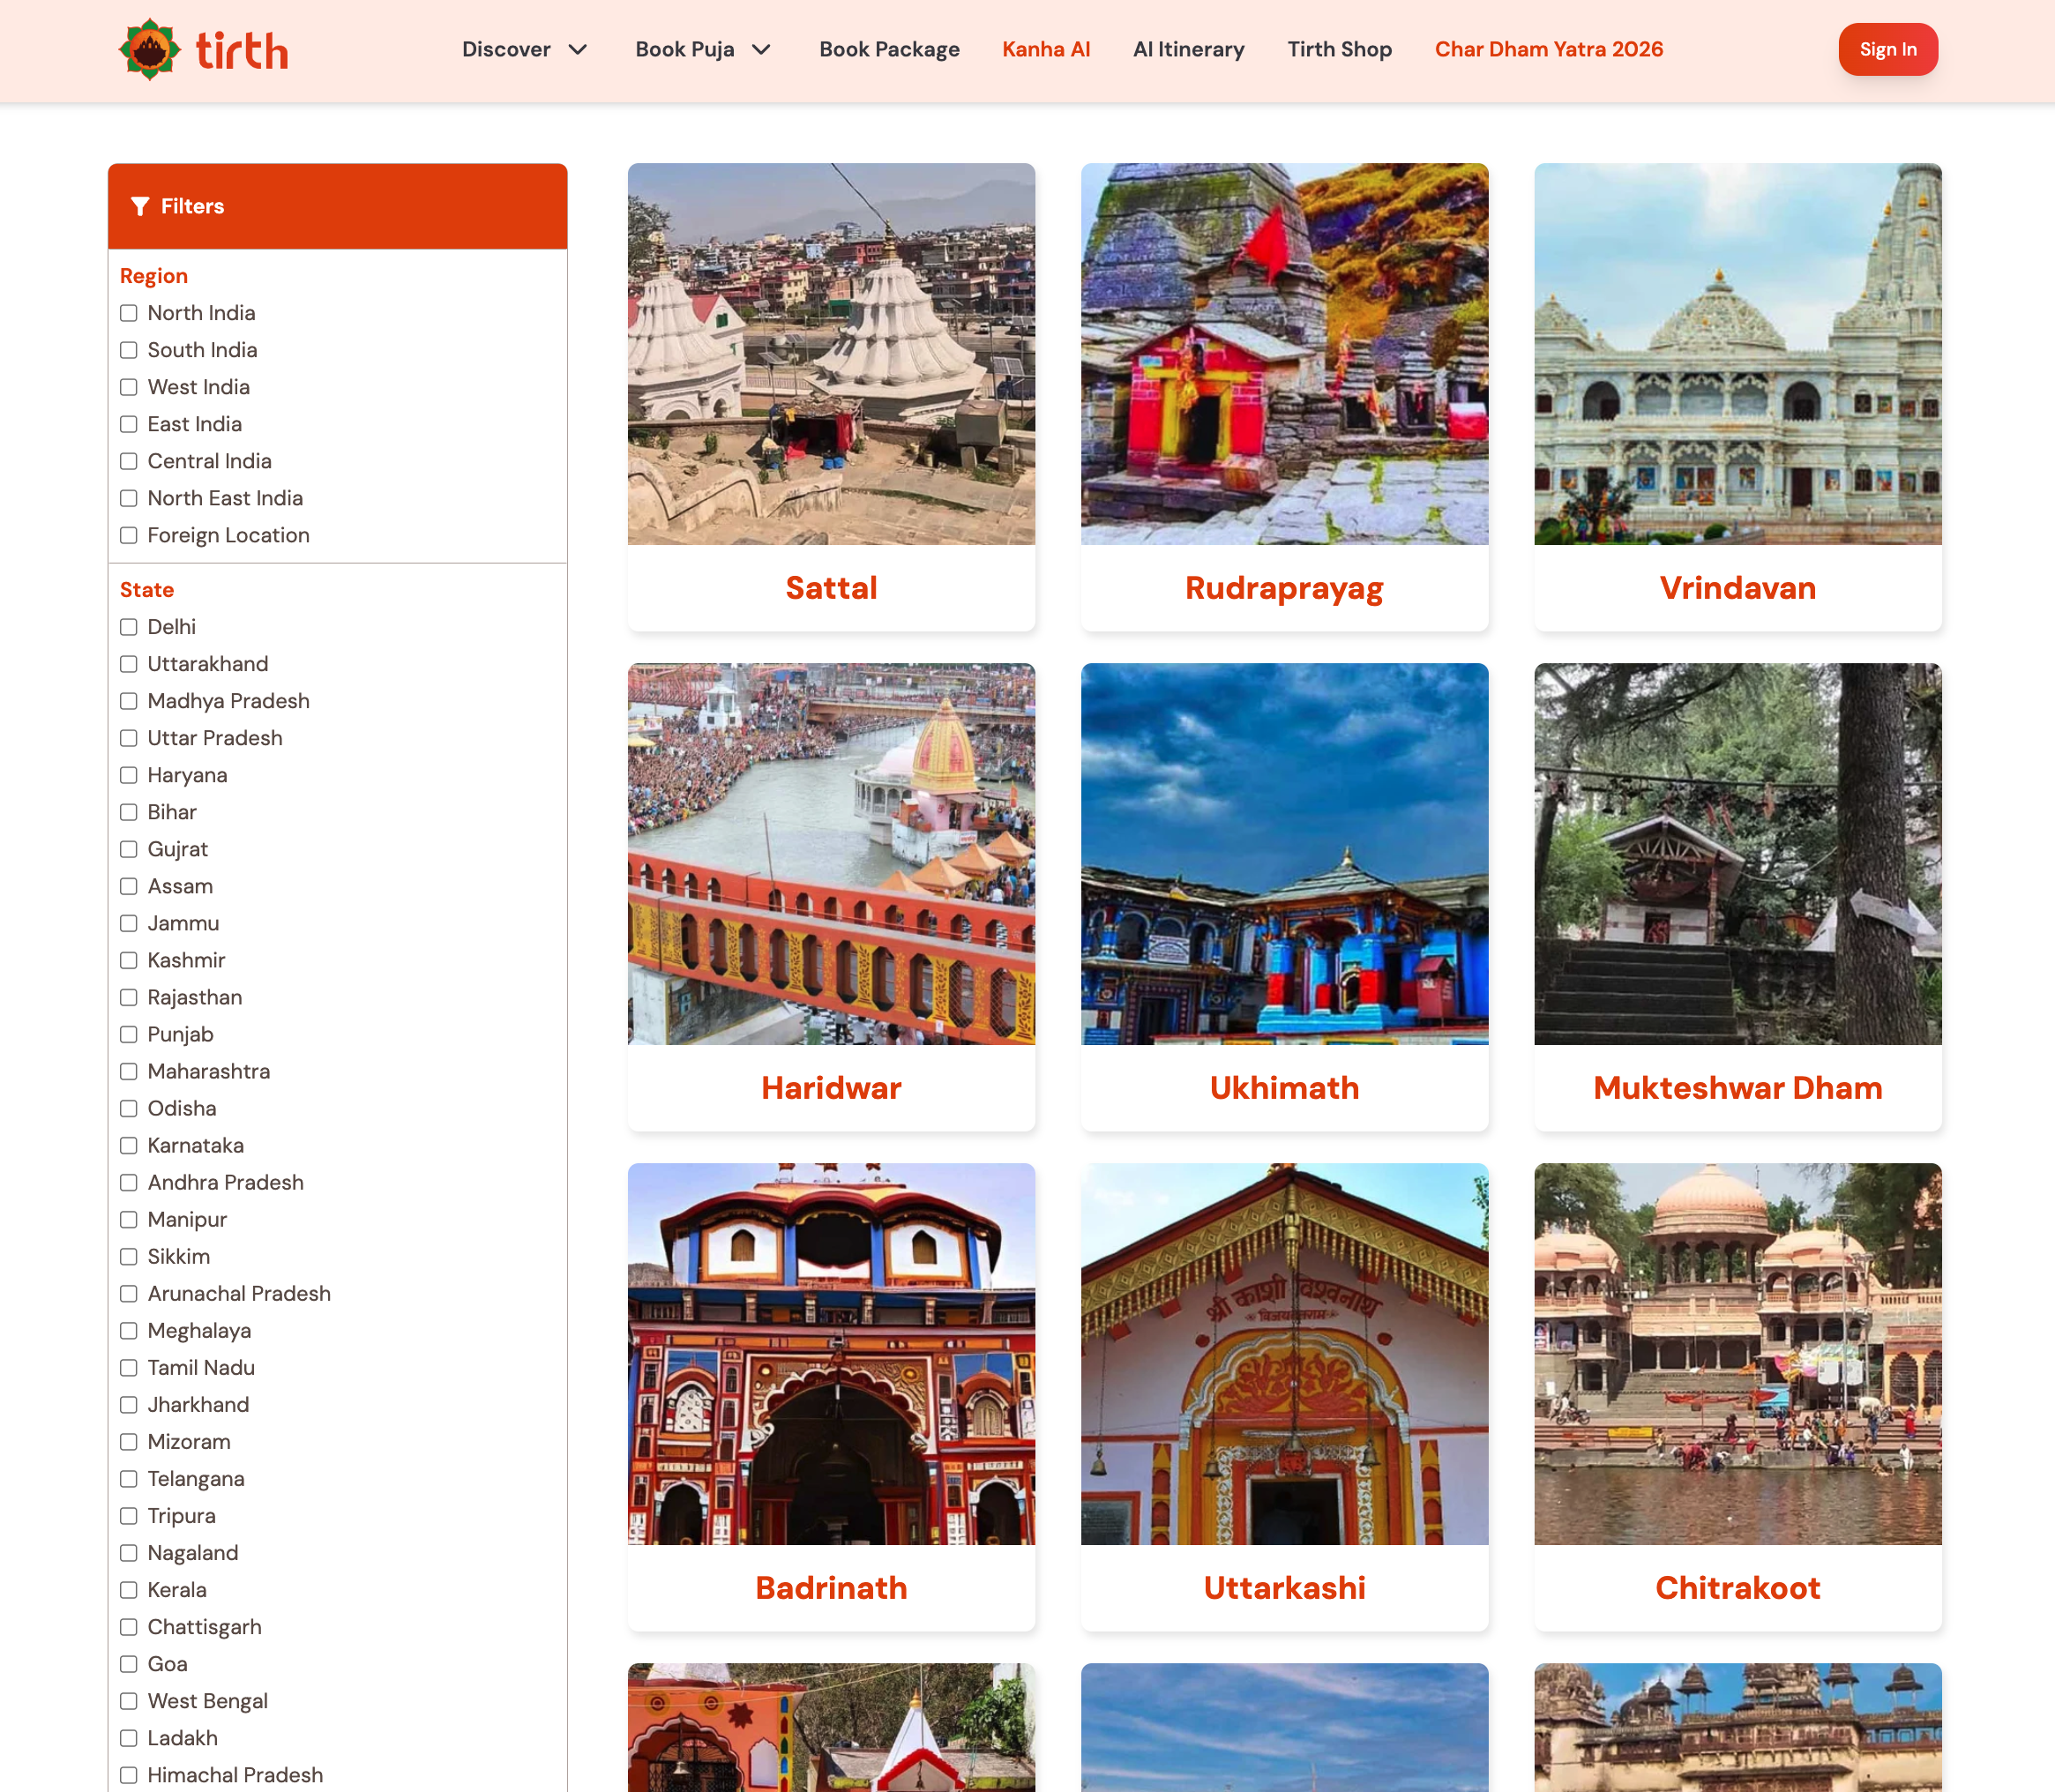Go to AI Itinerary
This screenshot has height=1792, width=2055.
(1188, 49)
